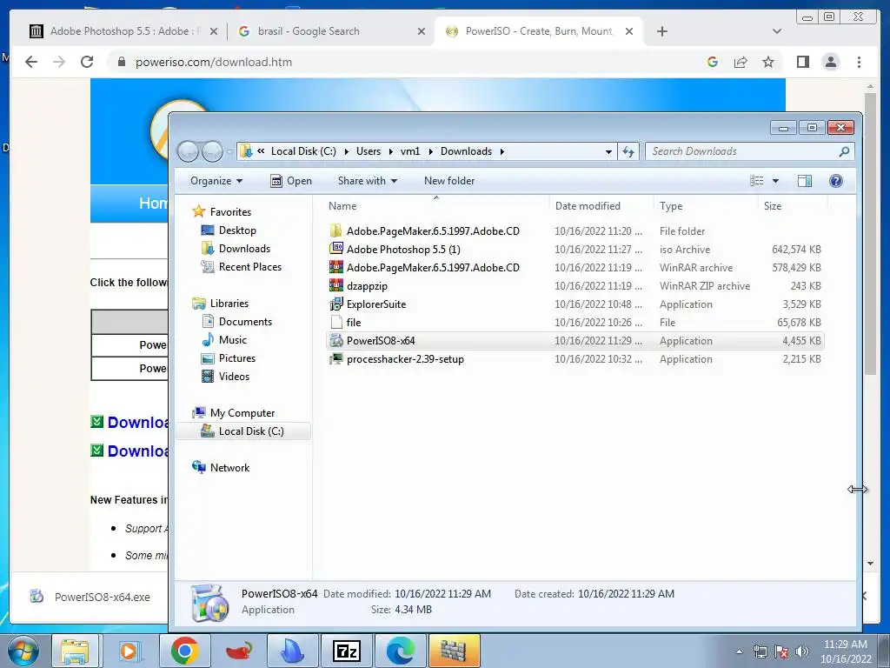Go forward in the Explorer window
The width and height of the screenshot is (890, 668).
point(212,151)
